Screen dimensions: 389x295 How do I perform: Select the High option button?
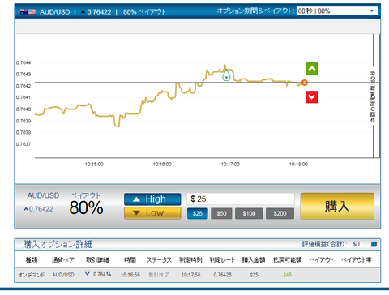coord(152,199)
